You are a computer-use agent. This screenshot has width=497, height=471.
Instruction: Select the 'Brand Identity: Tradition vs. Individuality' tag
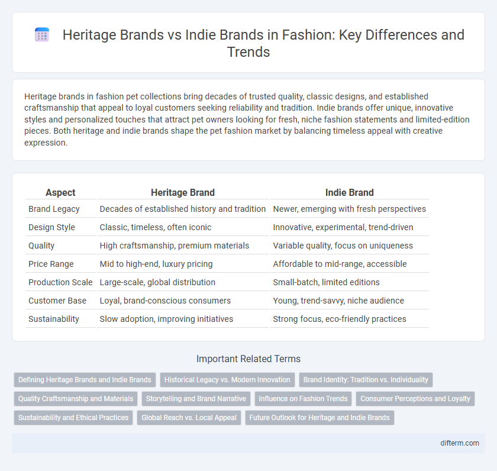(366, 380)
